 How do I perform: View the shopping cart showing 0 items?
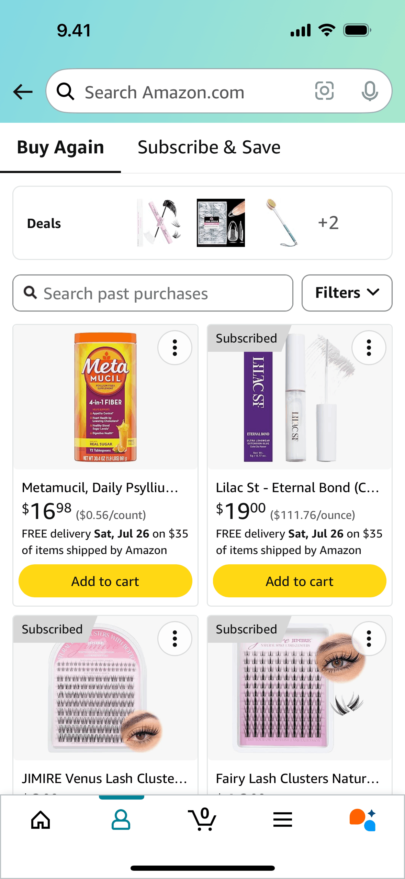point(202,820)
